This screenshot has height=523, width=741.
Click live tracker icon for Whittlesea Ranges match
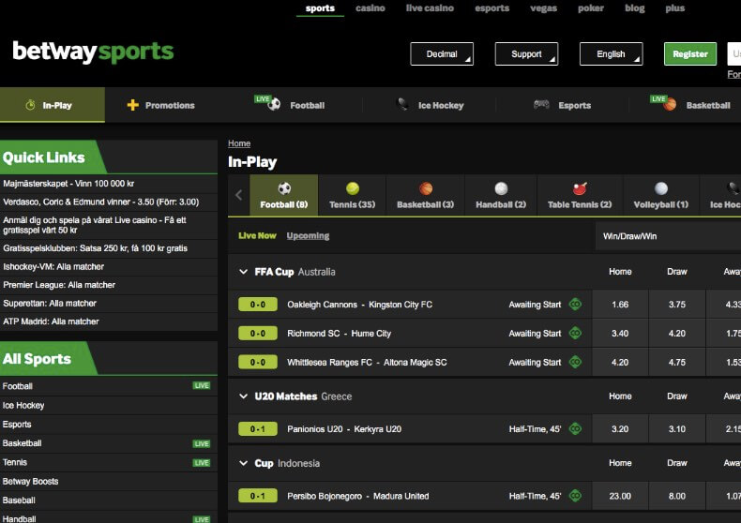[575, 362]
